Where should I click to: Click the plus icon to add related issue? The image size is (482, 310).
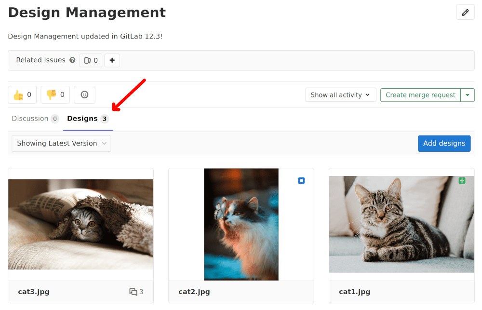[x=112, y=60]
